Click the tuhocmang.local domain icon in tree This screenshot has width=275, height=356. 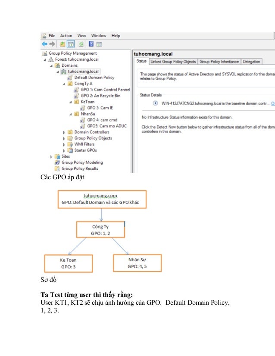point(64,72)
